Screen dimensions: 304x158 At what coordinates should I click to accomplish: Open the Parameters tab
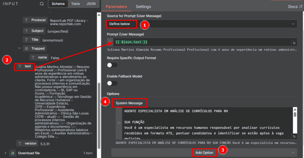point(116,7)
